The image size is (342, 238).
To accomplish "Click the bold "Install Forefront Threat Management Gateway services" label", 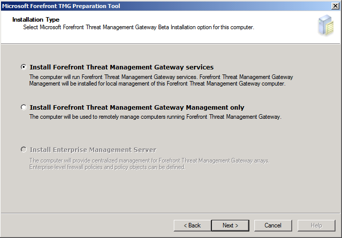I will coord(121,67).
